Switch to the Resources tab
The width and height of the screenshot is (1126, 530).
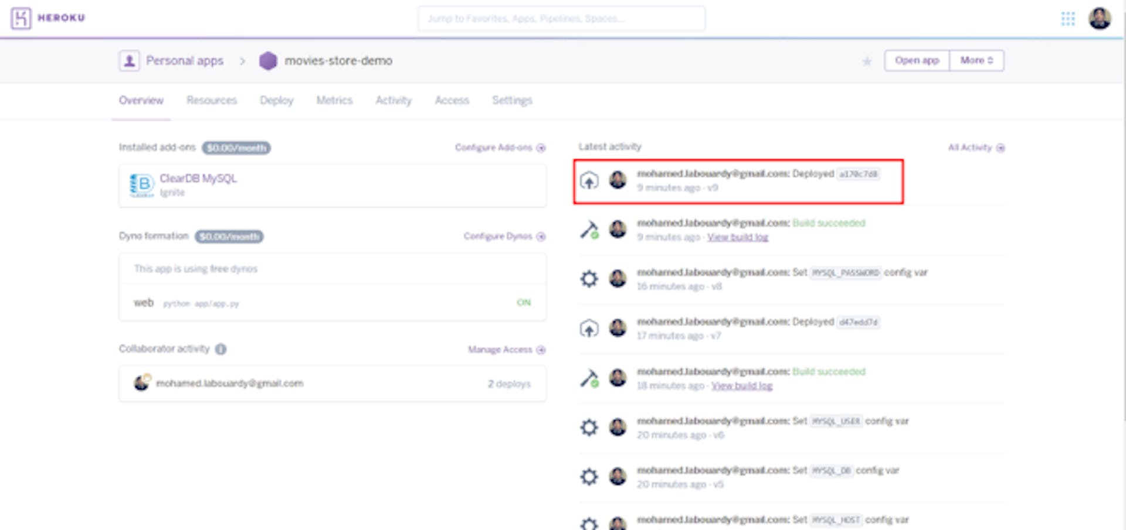point(212,101)
